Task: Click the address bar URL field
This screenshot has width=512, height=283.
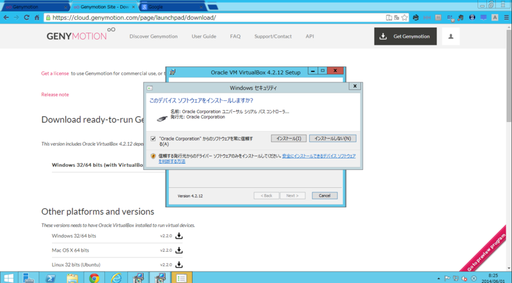Action: tap(216, 18)
